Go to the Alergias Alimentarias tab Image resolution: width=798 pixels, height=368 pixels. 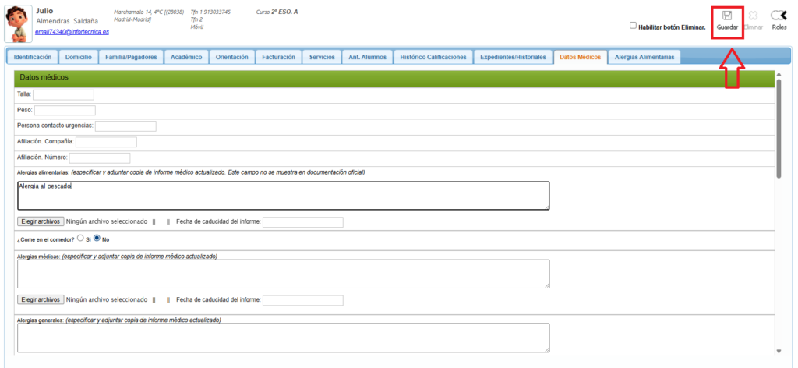tap(644, 57)
